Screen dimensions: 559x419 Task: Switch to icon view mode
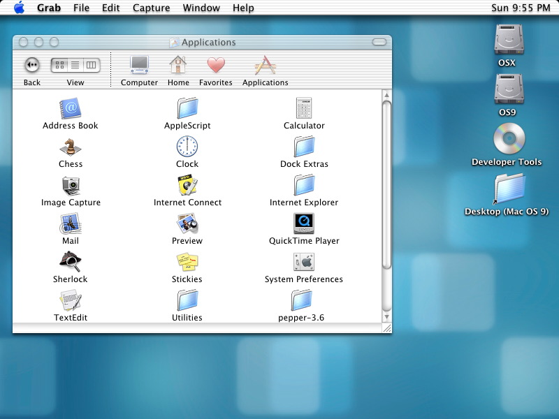pos(60,65)
